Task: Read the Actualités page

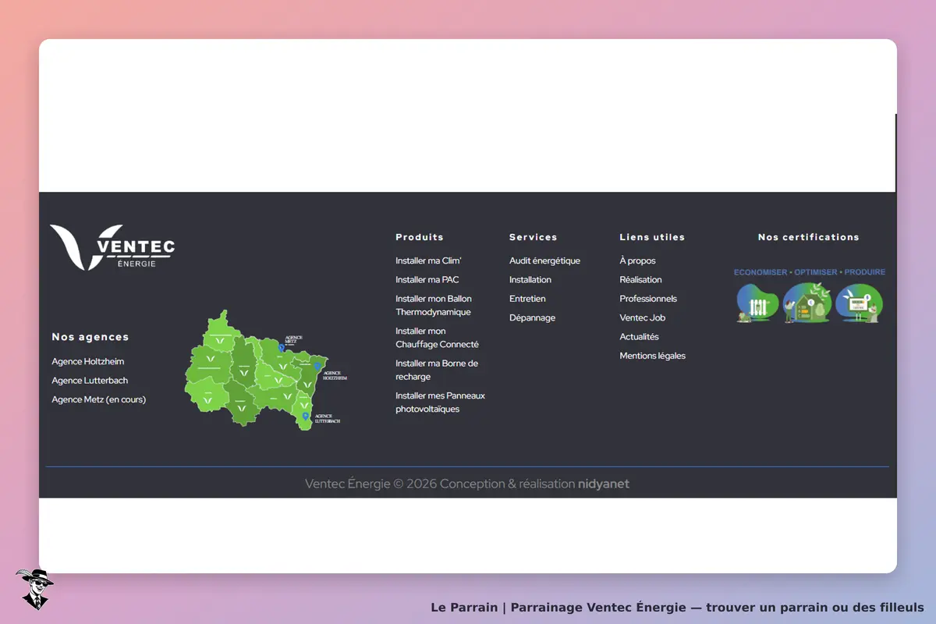Action: 639,337
